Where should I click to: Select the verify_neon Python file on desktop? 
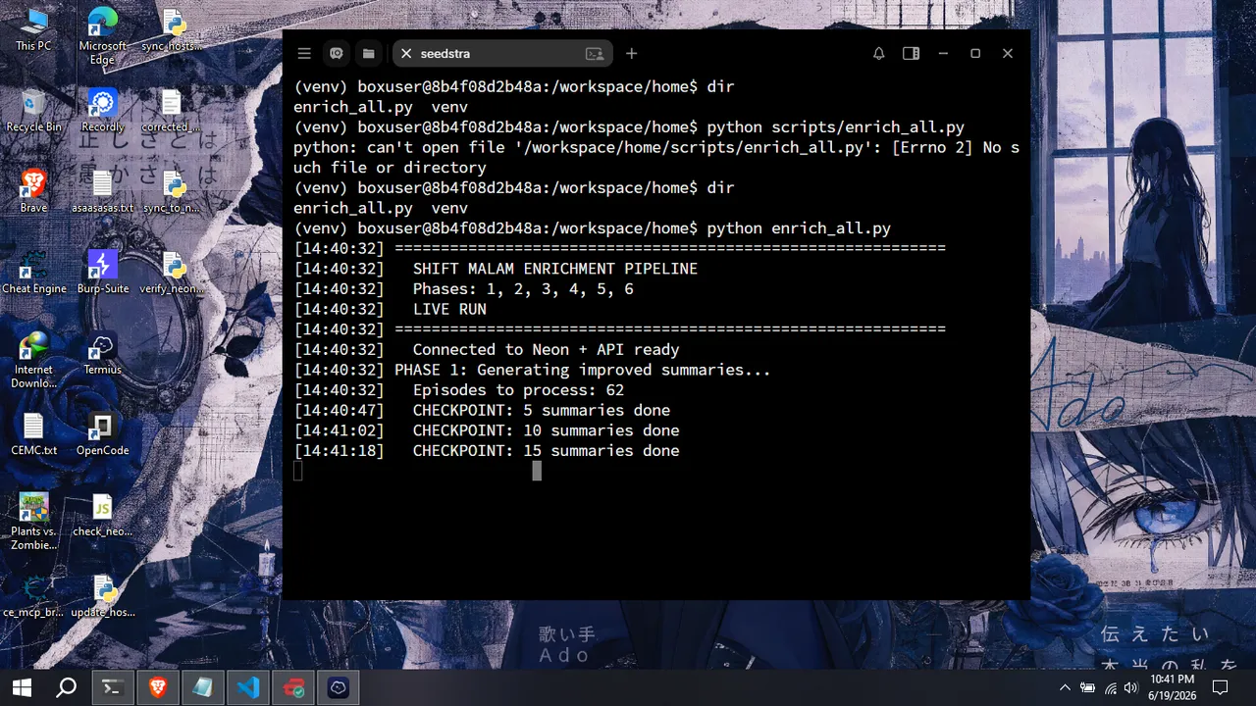click(x=173, y=273)
